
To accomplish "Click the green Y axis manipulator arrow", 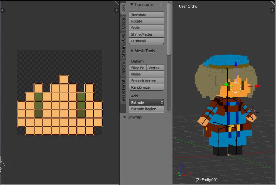I will tap(227, 85).
